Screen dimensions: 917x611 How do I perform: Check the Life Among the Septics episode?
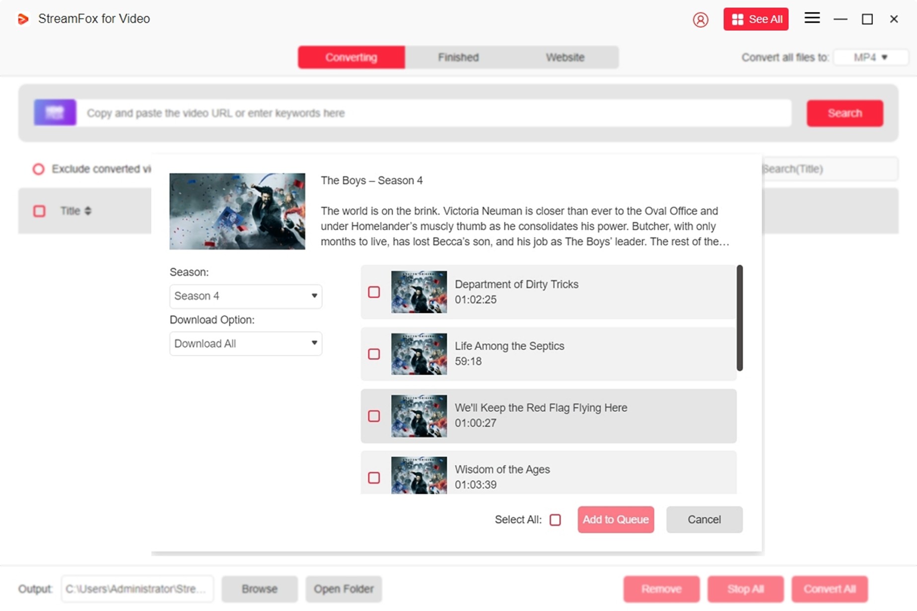pos(374,354)
